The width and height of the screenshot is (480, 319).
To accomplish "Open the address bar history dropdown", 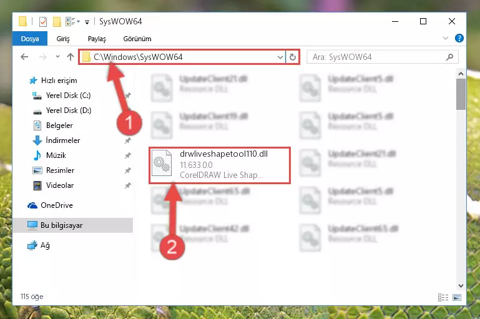I will pos(280,57).
